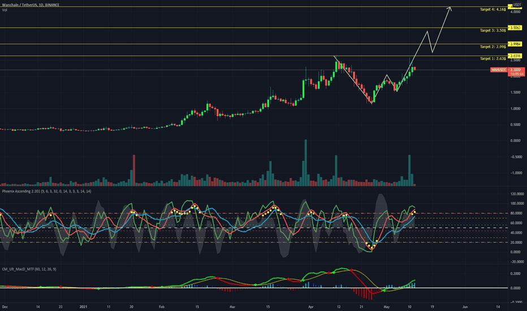Click the 2.5000 price axis value

515,60
